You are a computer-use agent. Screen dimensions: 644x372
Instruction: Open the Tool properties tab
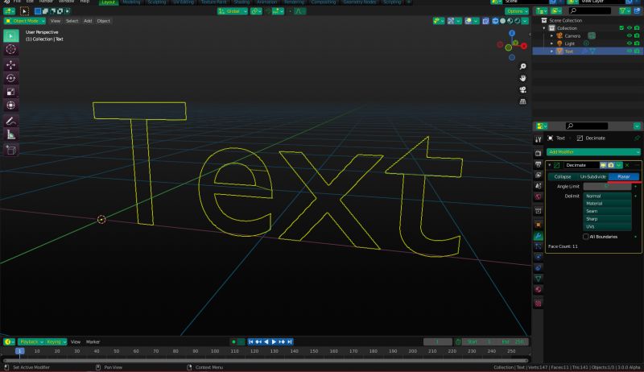click(538, 139)
